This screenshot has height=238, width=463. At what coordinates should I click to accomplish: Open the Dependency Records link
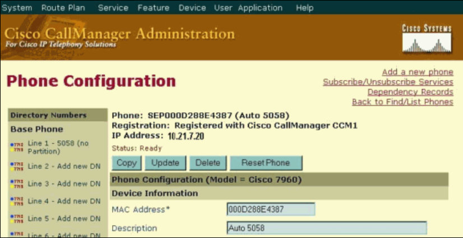410,92
